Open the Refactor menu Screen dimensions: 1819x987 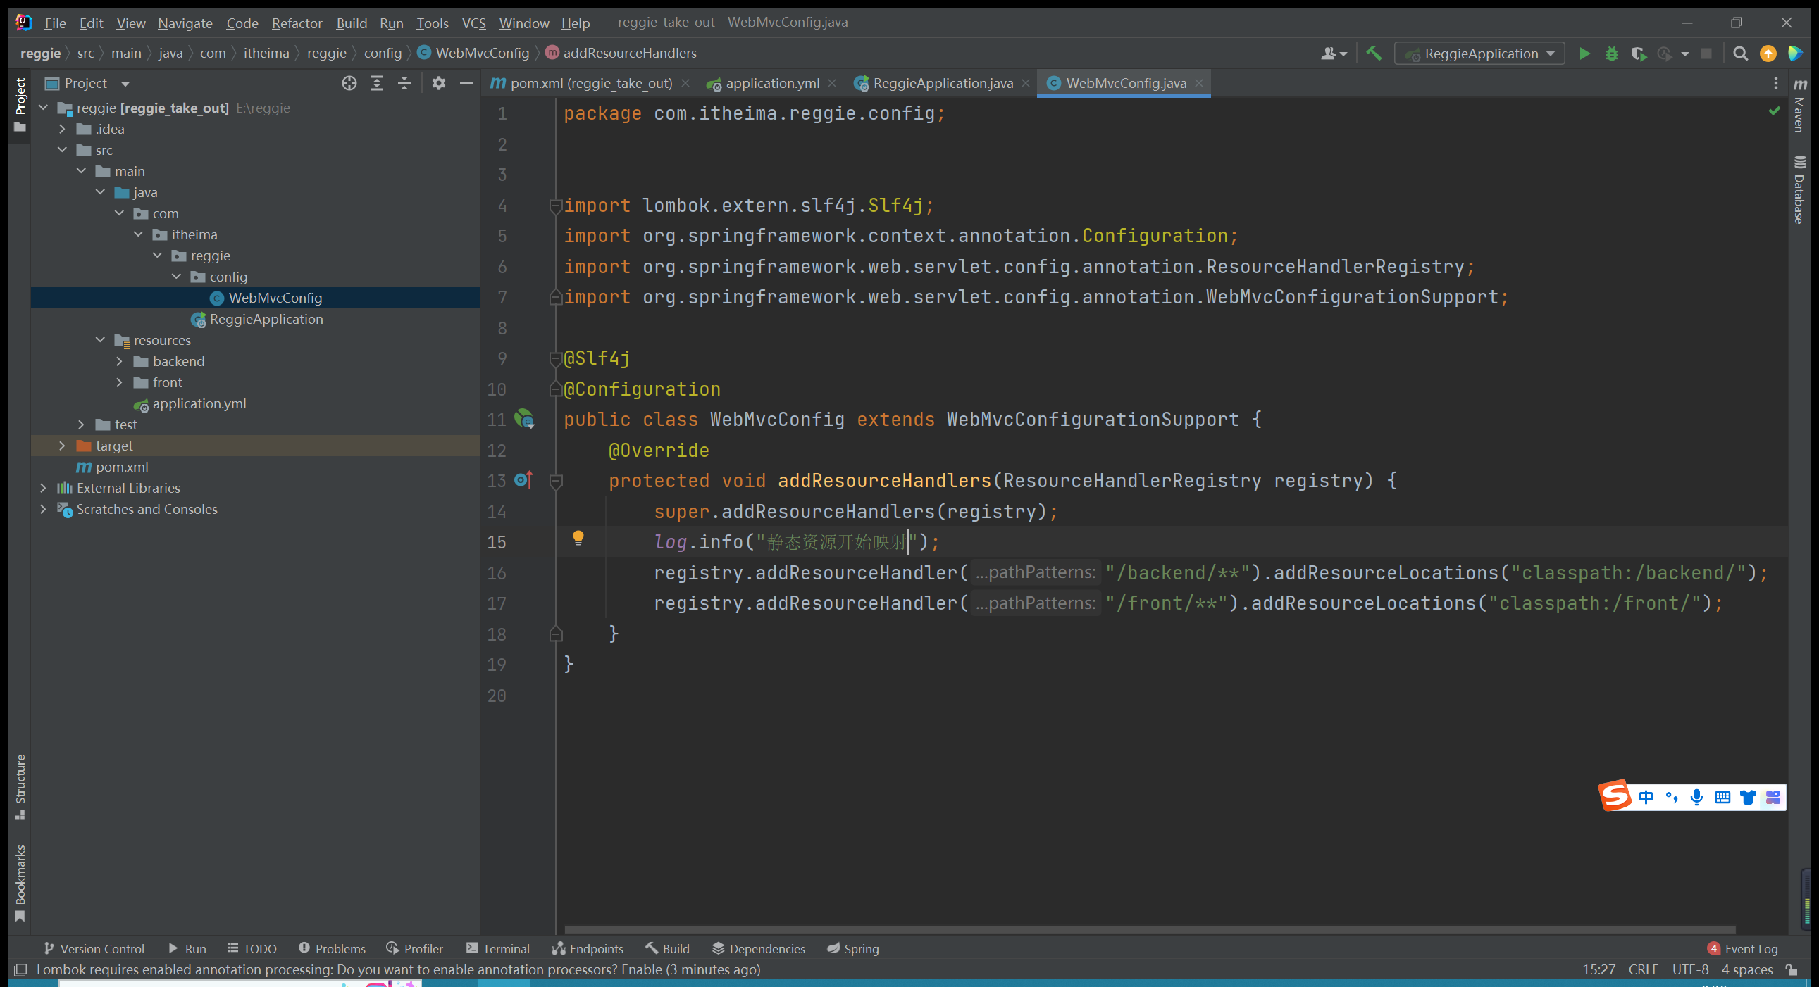tap(297, 23)
